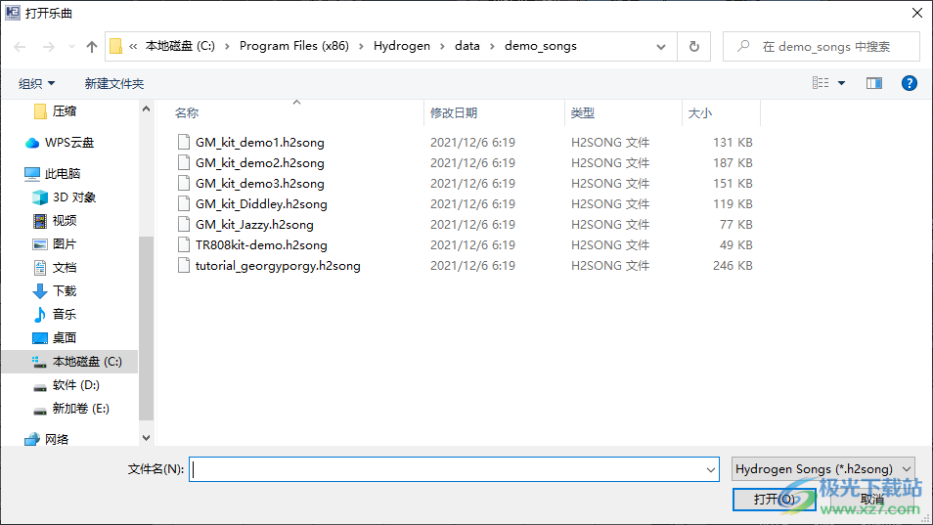
Task: Select the 压缩 folder in sidebar
Action: (x=65, y=111)
